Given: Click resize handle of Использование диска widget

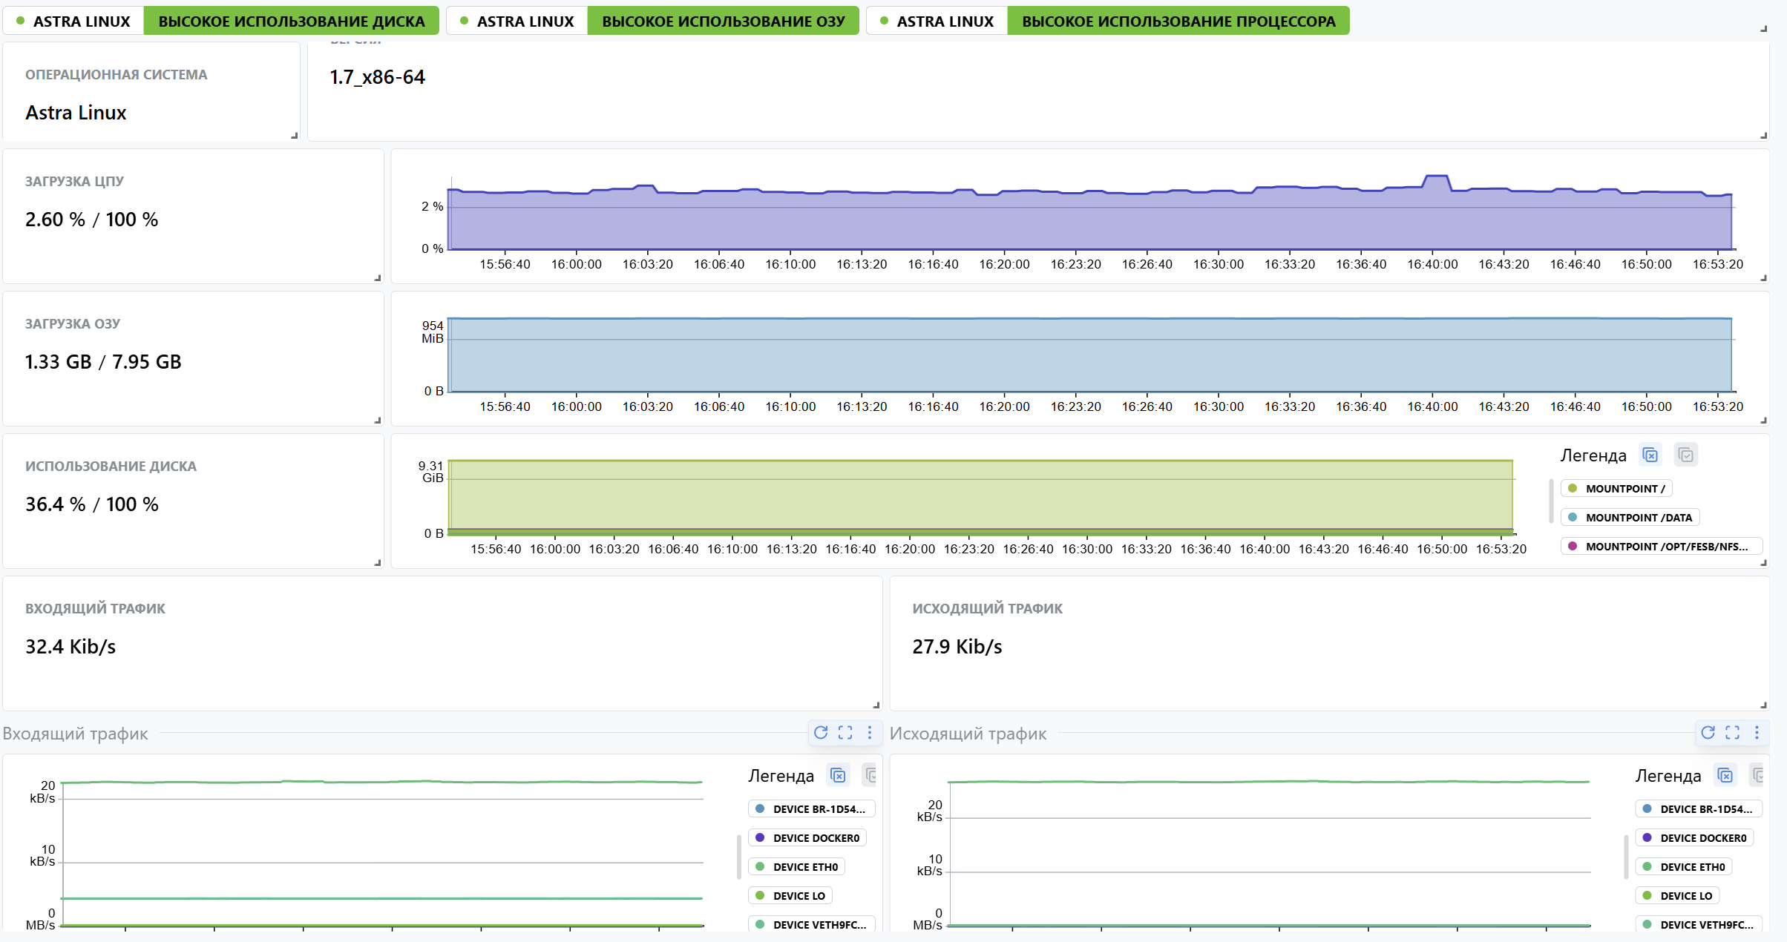Looking at the screenshot, I should pyautogui.click(x=378, y=563).
